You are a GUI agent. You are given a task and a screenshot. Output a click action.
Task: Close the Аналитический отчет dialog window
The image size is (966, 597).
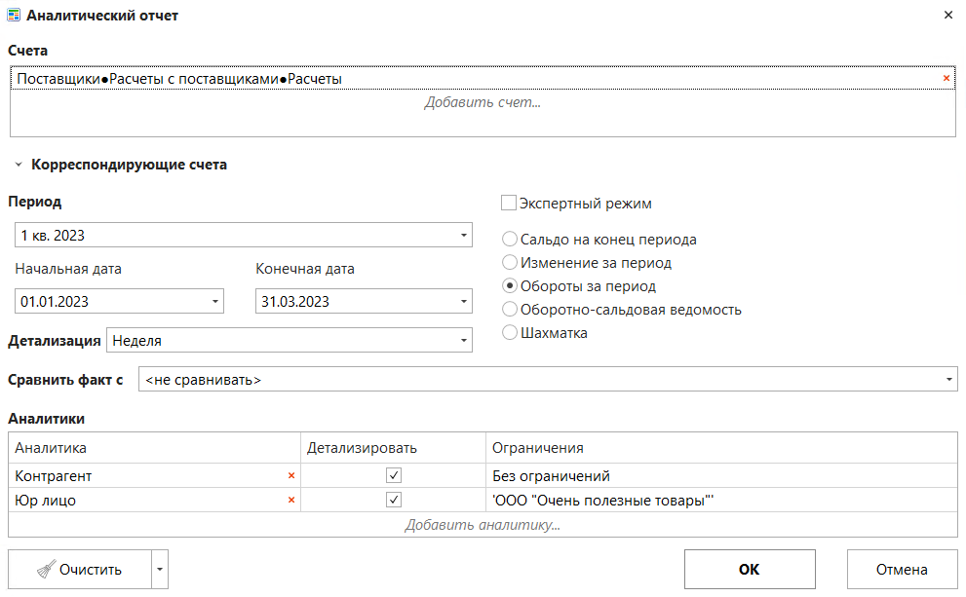tap(948, 16)
